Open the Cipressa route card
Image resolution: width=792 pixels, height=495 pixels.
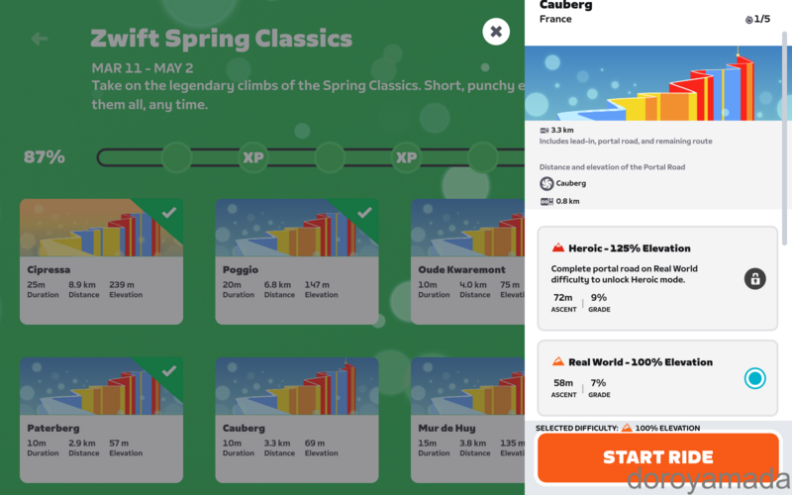pos(102,261)
